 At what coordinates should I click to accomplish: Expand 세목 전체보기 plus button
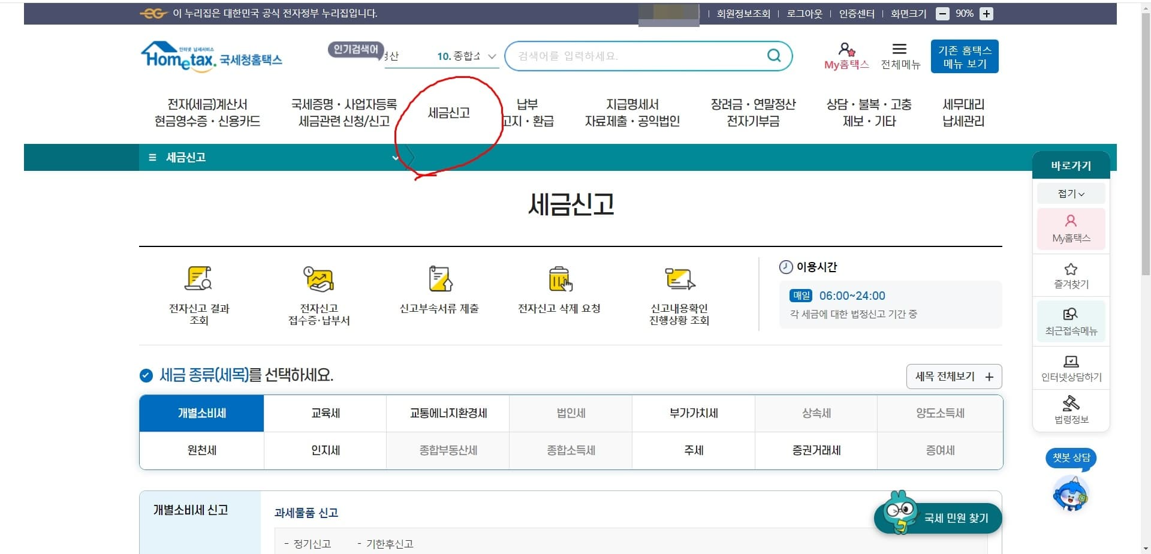[954, 377]
